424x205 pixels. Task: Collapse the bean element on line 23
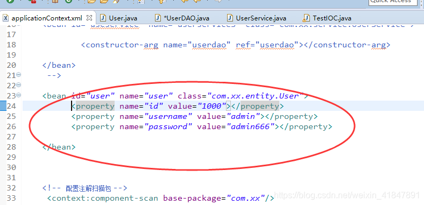click(19, 95)
